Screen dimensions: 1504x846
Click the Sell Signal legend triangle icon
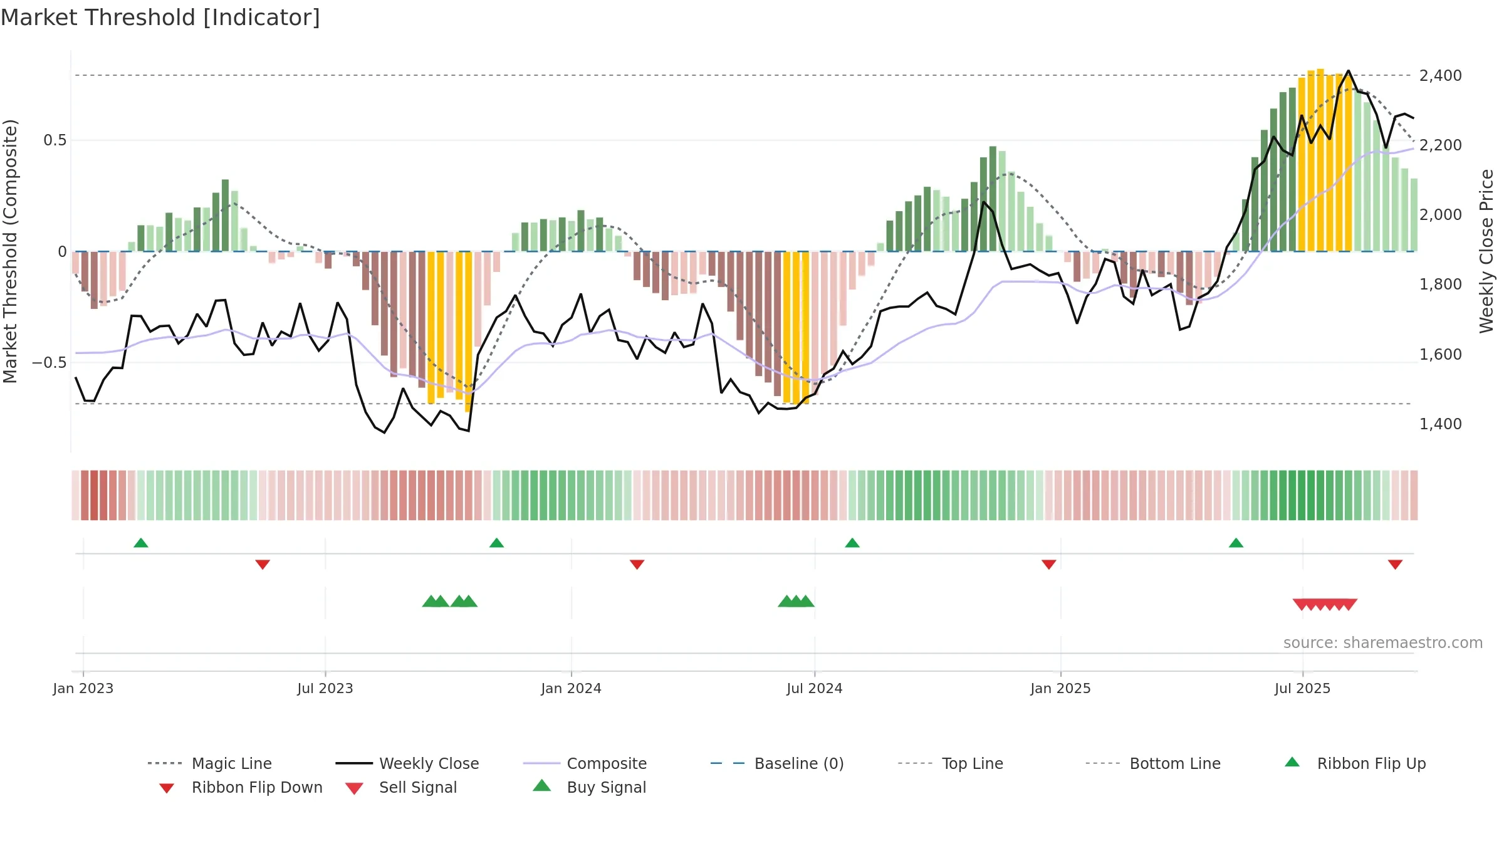click(x=354, y=788)
